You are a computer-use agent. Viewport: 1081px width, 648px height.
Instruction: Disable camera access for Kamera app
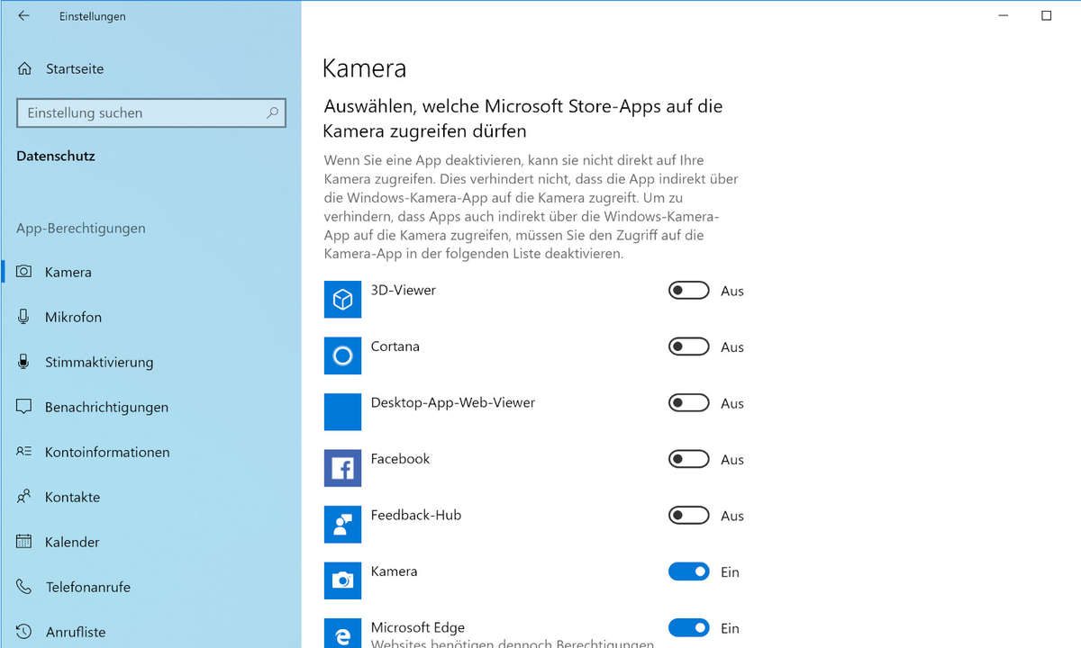689,571
